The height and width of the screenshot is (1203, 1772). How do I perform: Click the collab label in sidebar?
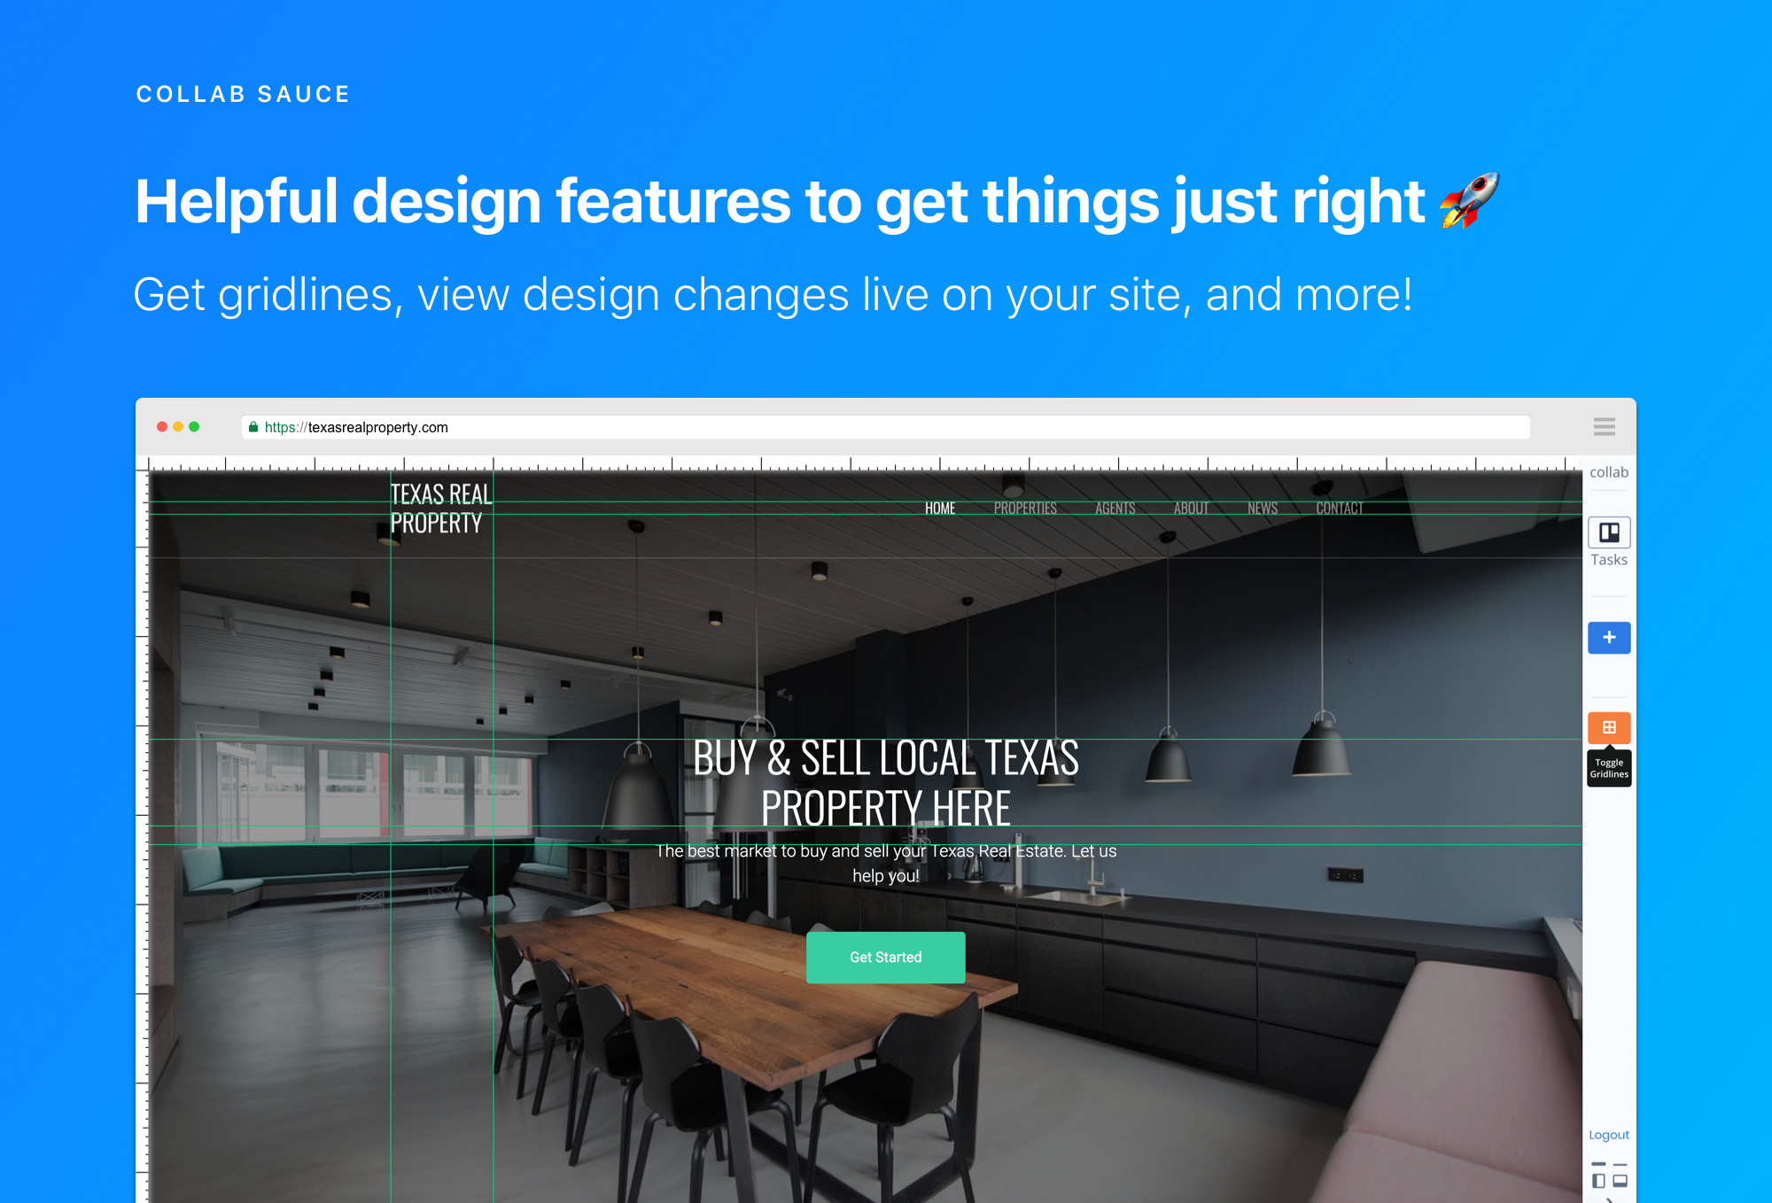[x=1609, y=472]
